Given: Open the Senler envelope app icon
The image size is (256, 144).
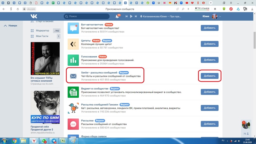Looking at the screenshot, I should pyautogui.click(x=73, y=76).
